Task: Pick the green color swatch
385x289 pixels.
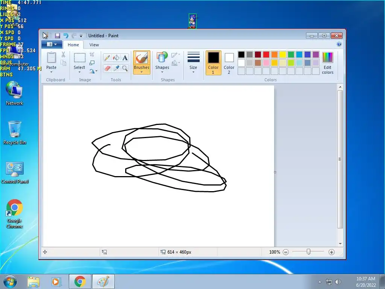Action: coord(291,55)
